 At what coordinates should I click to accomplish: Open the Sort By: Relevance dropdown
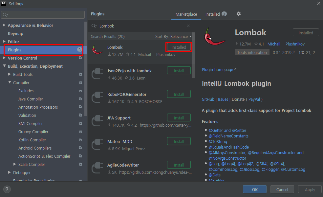click(x=173, y=37)
